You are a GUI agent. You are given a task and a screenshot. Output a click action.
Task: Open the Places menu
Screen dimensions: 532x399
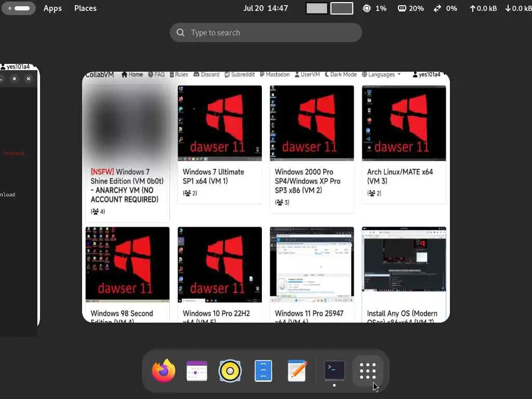pyautogui.click(x=86, y=8)
